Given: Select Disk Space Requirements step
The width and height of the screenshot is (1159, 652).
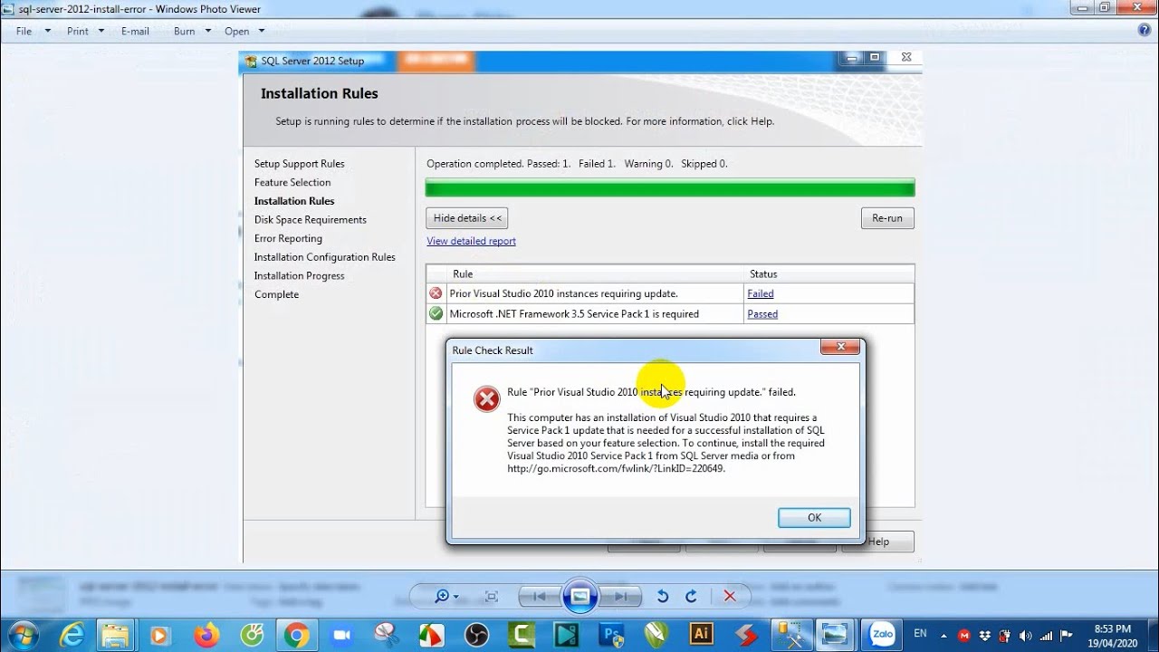Looking at the screenshot, I should click(x=311, y=220).
